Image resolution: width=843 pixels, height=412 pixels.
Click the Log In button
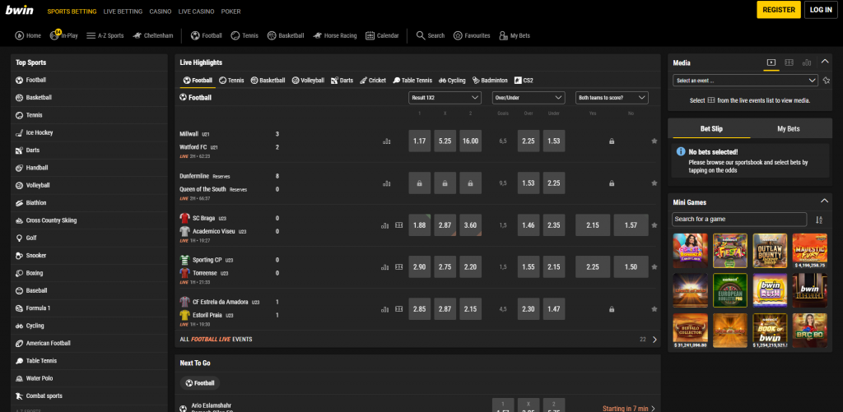tap(821, 10)
